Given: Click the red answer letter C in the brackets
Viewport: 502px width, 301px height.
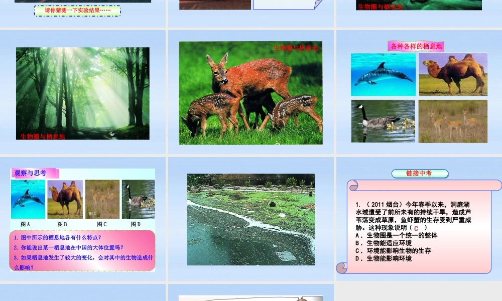Looking at the screenshot, I should 416,228.
